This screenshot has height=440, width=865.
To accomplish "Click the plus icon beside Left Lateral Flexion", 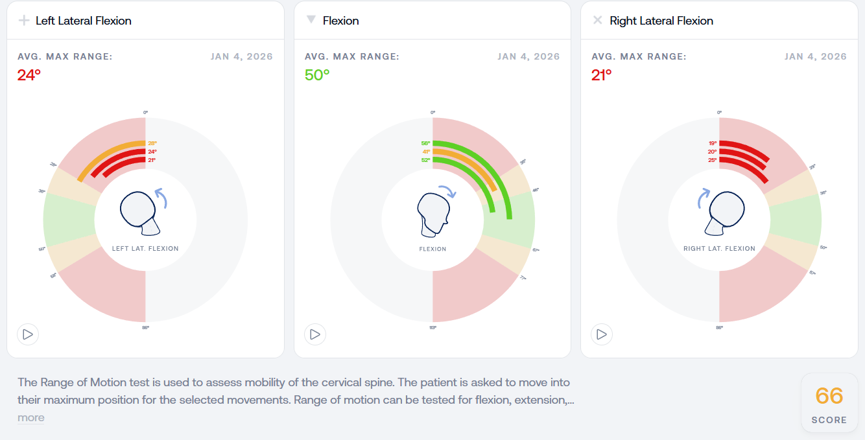I will 24,21.
